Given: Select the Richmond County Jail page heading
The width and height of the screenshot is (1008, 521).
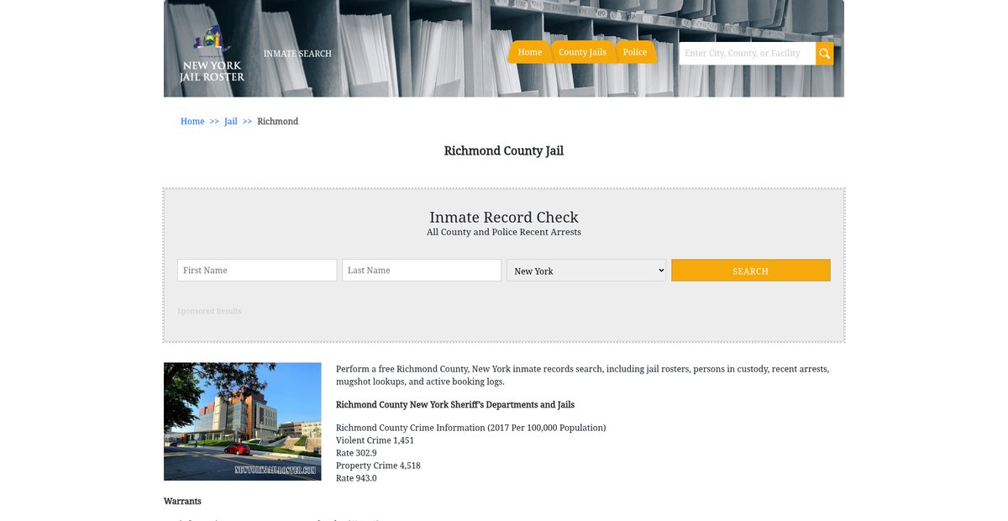Looking at the screenshot, I should (504, 151).
